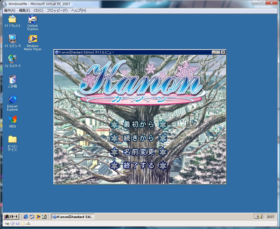
Task: Minimize the Kanon game window
Action: [x=214, y=52]
